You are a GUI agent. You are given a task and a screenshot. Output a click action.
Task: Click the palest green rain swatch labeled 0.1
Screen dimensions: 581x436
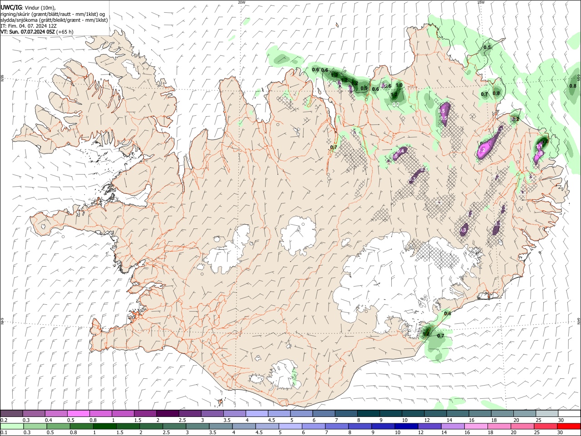pyautogui.click(x=12, y=426)
